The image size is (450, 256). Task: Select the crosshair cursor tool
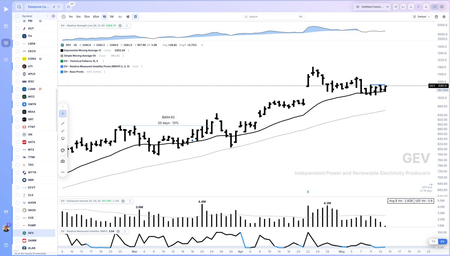(63, 113)
